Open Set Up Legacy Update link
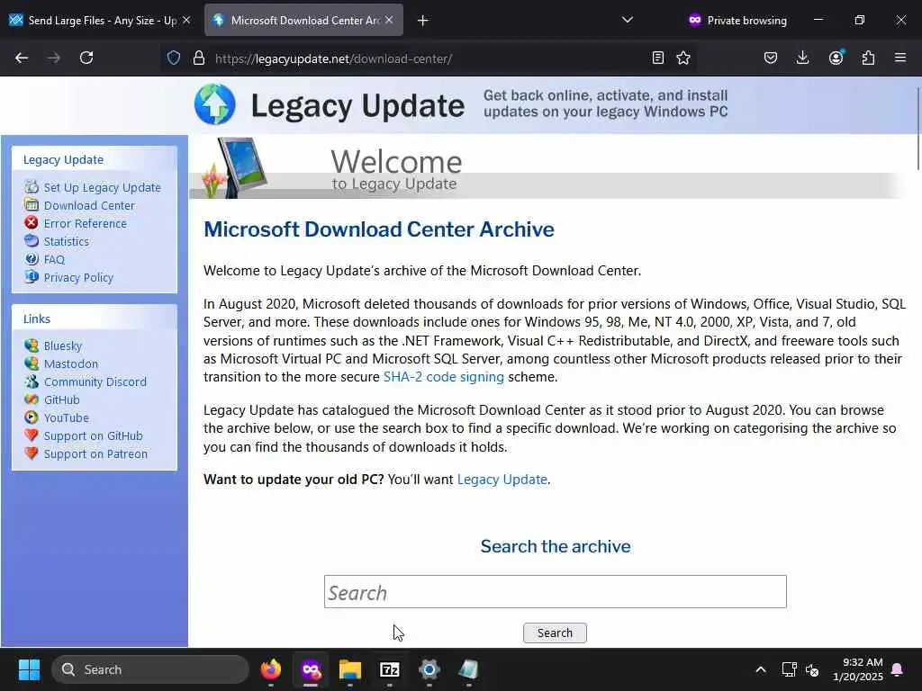This screenshot has height=691, width=922. [103, 187]
